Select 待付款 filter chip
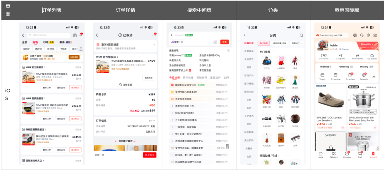 tap(26, 49)
